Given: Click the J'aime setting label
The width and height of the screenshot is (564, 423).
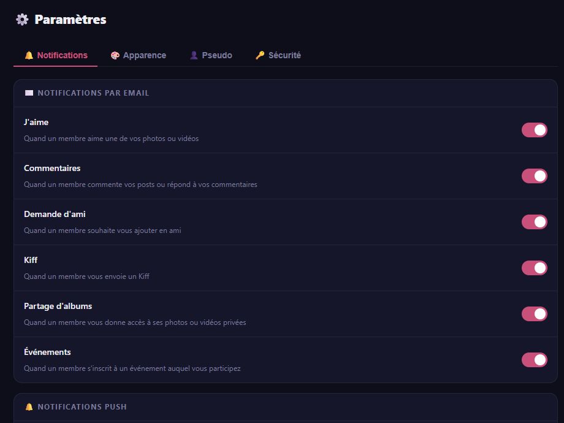Looking at the screenshot, I should click(36, 122).
